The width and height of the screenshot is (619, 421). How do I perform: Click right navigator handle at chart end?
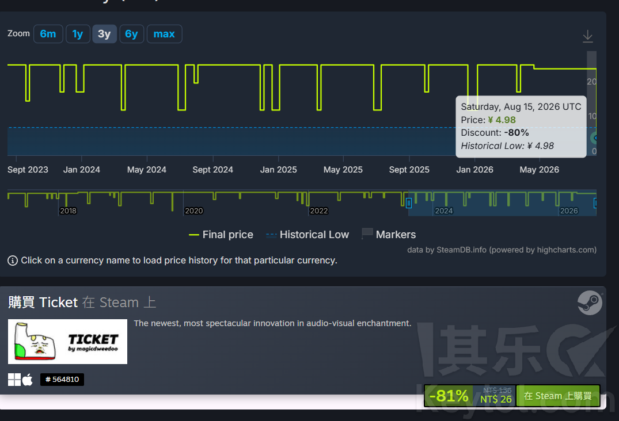pyautogui.click(x=595, y=203)
